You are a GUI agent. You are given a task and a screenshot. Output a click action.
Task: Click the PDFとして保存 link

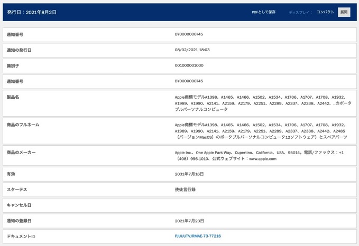tap(263, 12)
